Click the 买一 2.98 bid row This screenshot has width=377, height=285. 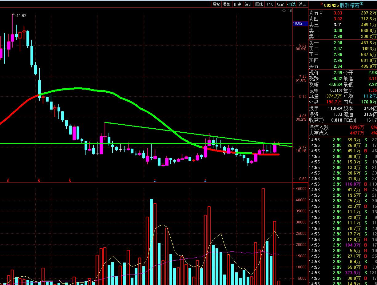[343, 43]
